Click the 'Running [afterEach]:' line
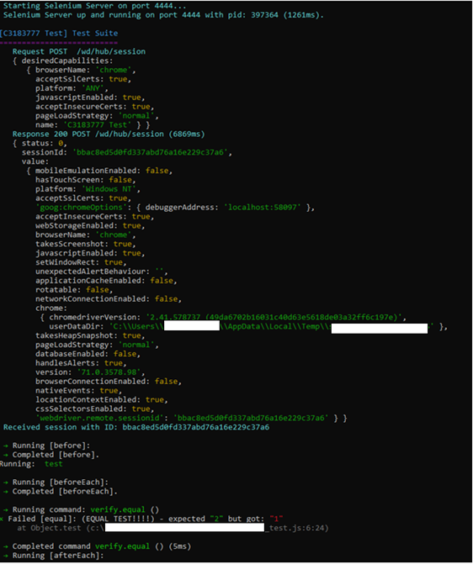Image resolution: width=473 pixels, height=564 pixels. pyautogui.click(x=54, y=556)
